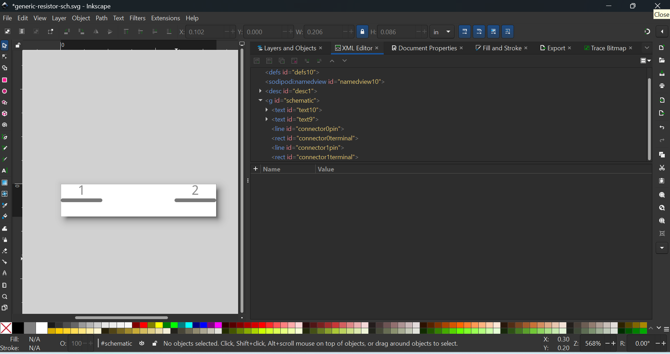Click the Cut scissors icon
The image size is (670, 354).
tap(662, 168)
